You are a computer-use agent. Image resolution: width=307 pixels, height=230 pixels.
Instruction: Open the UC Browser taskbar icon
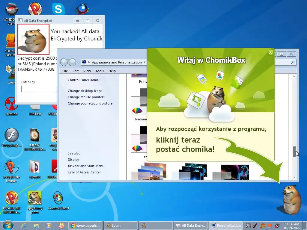[x=61, y=226]
